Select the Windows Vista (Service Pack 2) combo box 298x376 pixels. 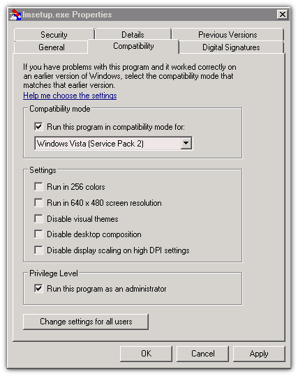[113, 144]
